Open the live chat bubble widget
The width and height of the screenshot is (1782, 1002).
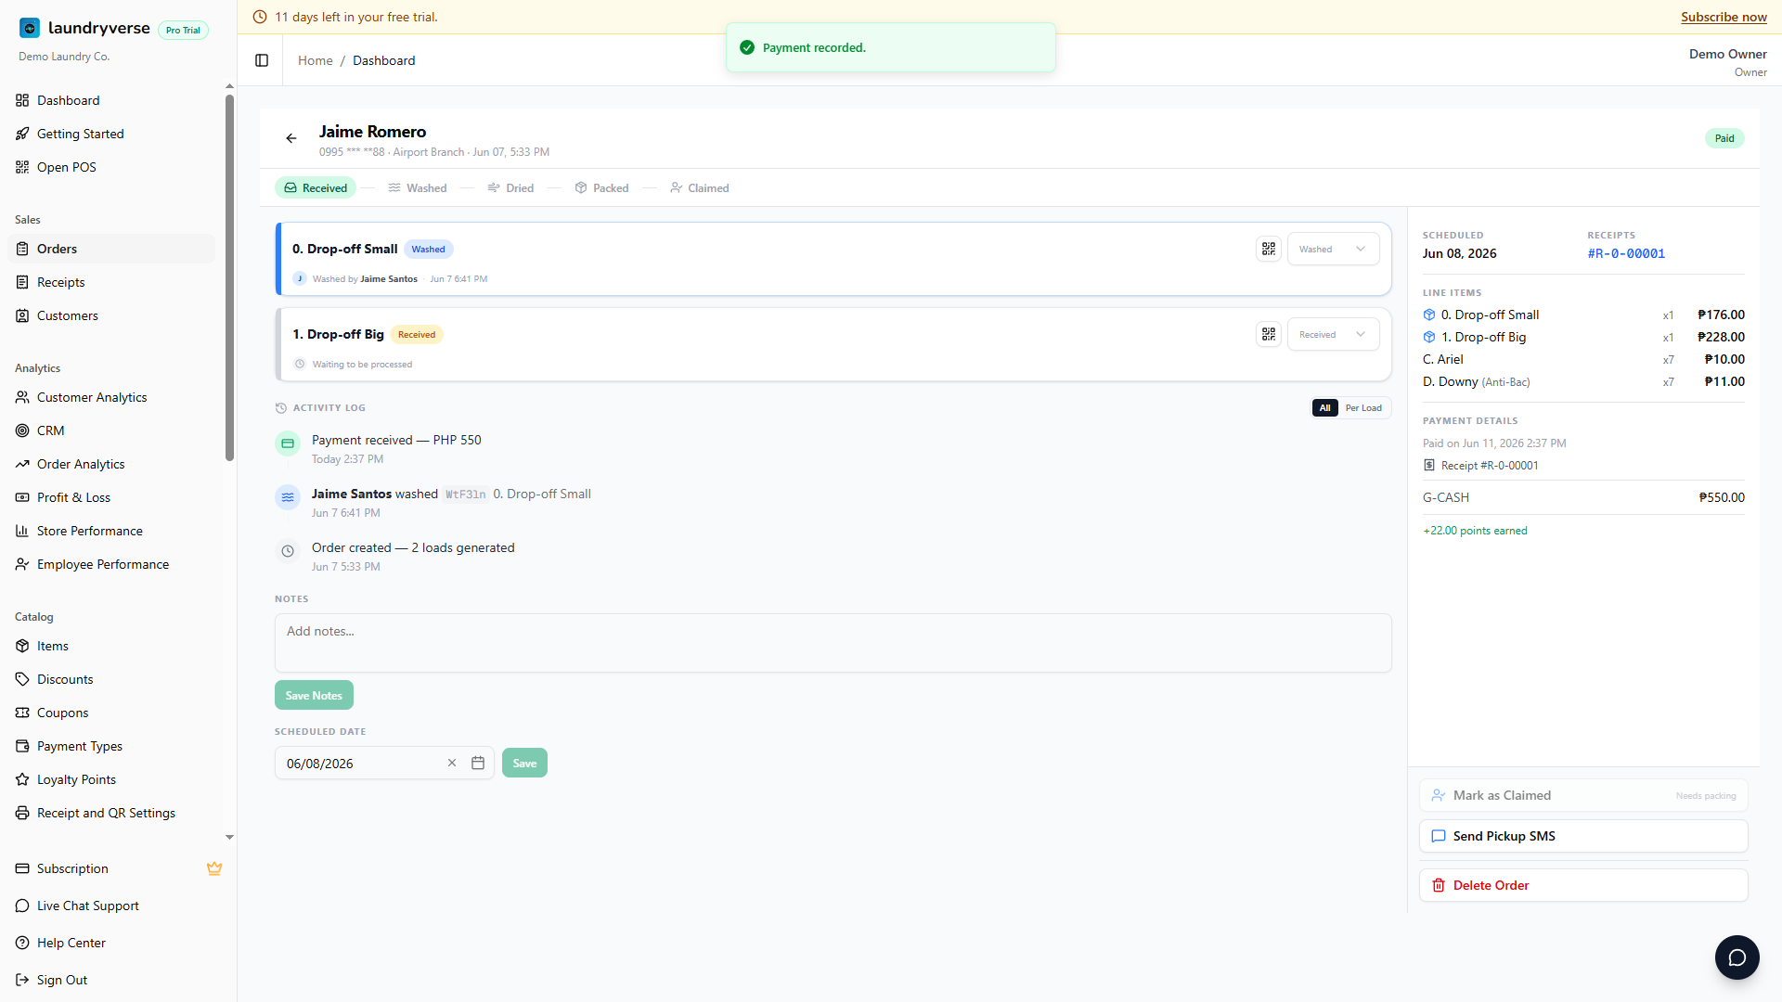(x=1737, y=957)
